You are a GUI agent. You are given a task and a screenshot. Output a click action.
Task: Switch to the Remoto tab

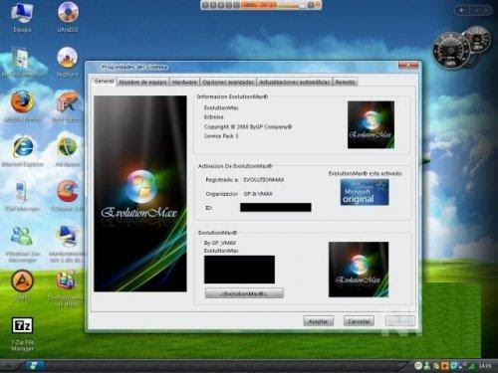[x=346, y=82]
